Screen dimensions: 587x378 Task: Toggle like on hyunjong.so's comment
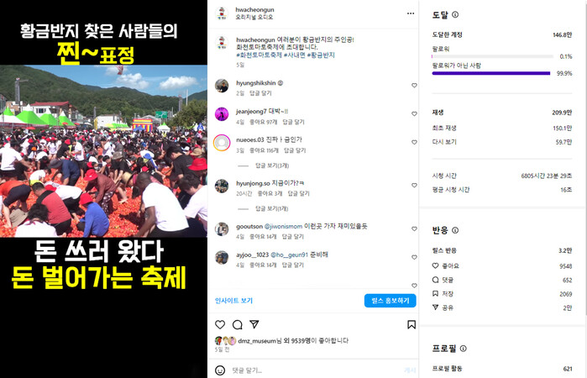pos(414,186)
